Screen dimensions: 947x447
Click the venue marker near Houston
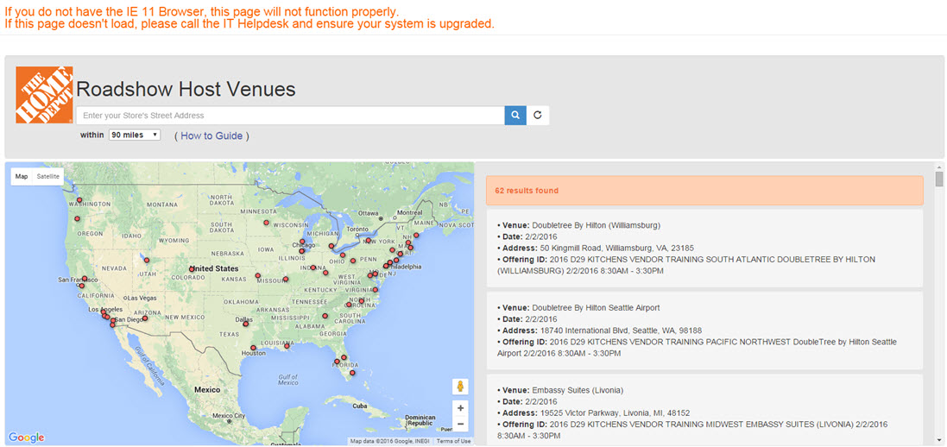[253, 347]
